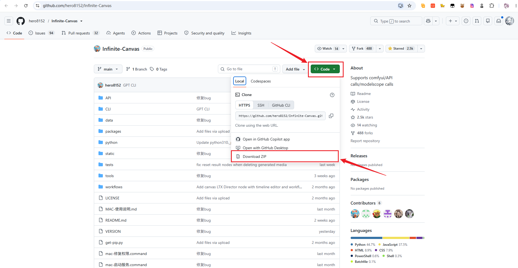Image resolution: width=518 pixels, height=268 pixels.
Task: Switch to the Issues tab
Action: point(42,33)
